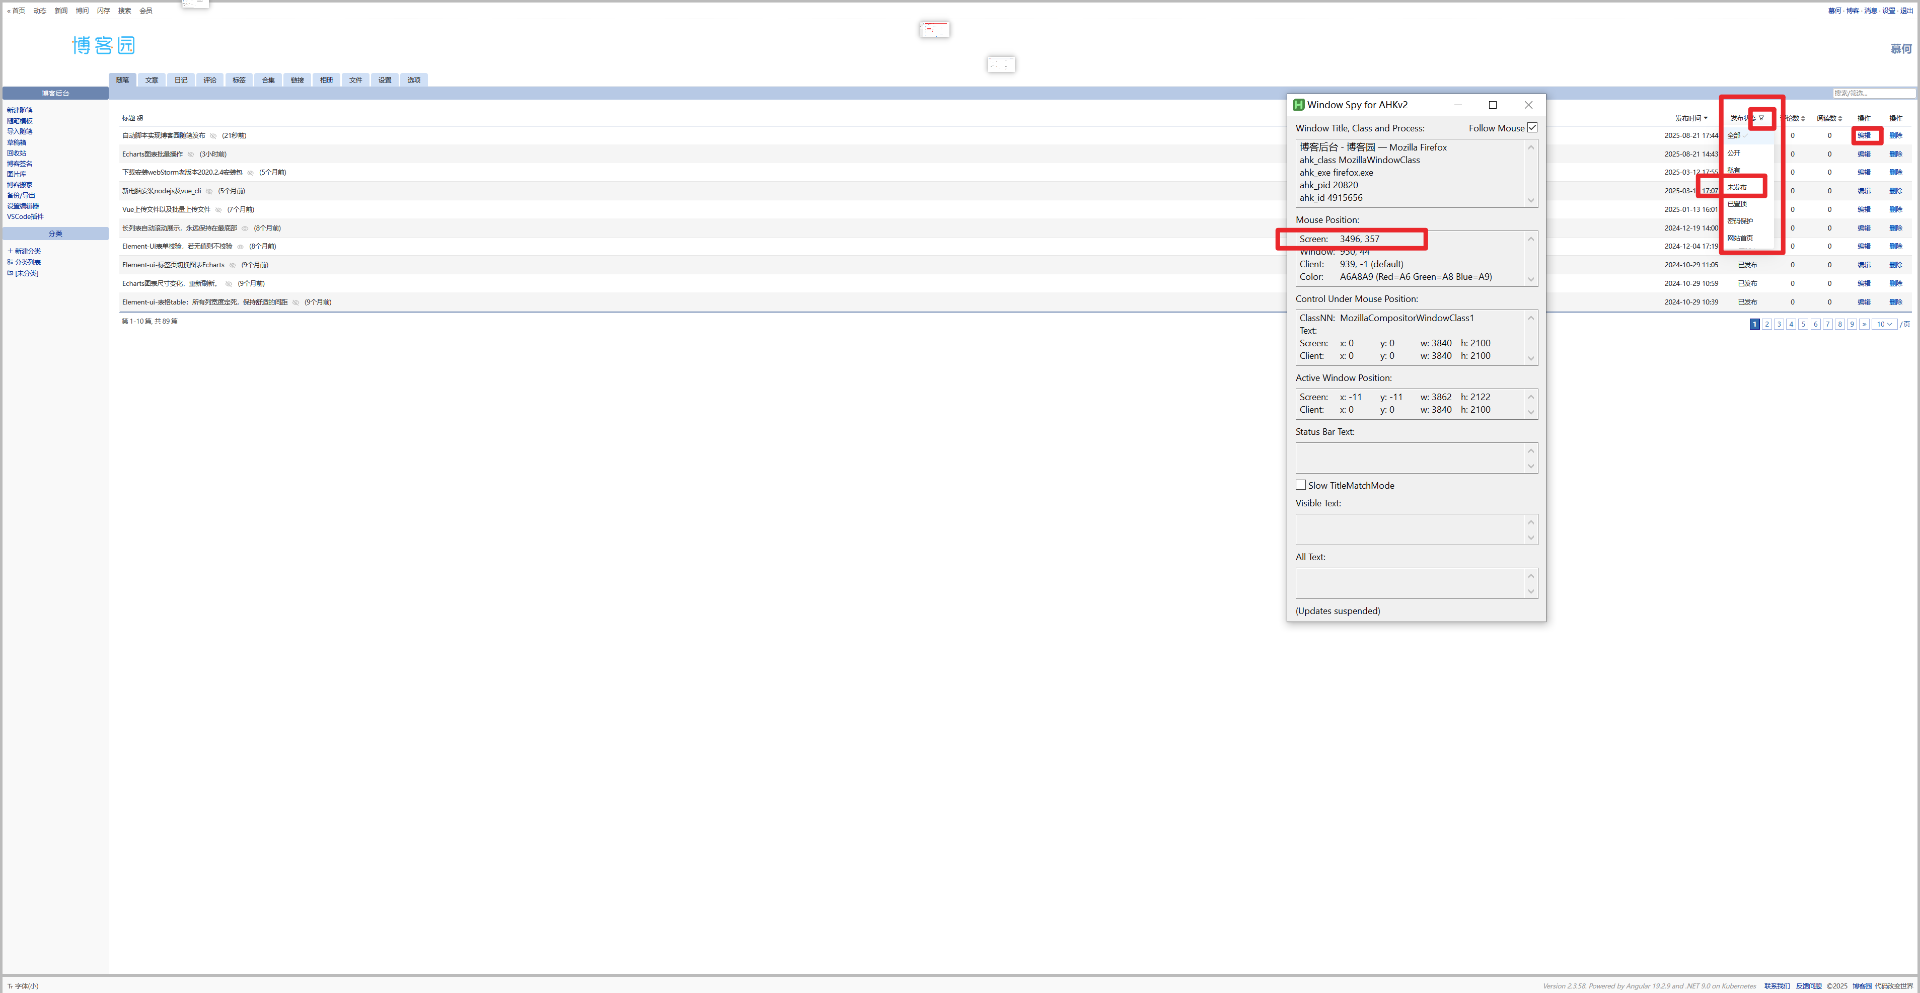
Task: Click the folder icon beside [未分类]
Action: point(11,273)
